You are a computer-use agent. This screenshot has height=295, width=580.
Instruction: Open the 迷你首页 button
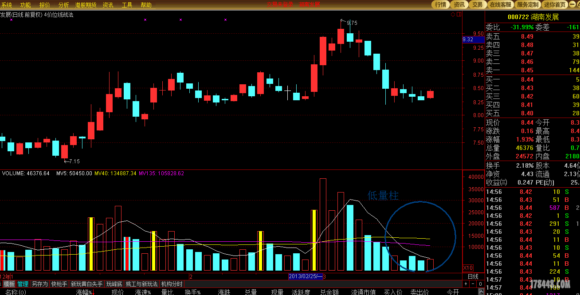[555, 4]
